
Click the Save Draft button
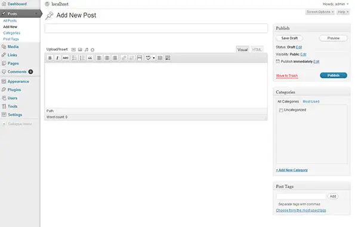(289, 38)
